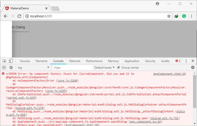
Task: Click the console Filter input field
Action: tap(73, 68)
